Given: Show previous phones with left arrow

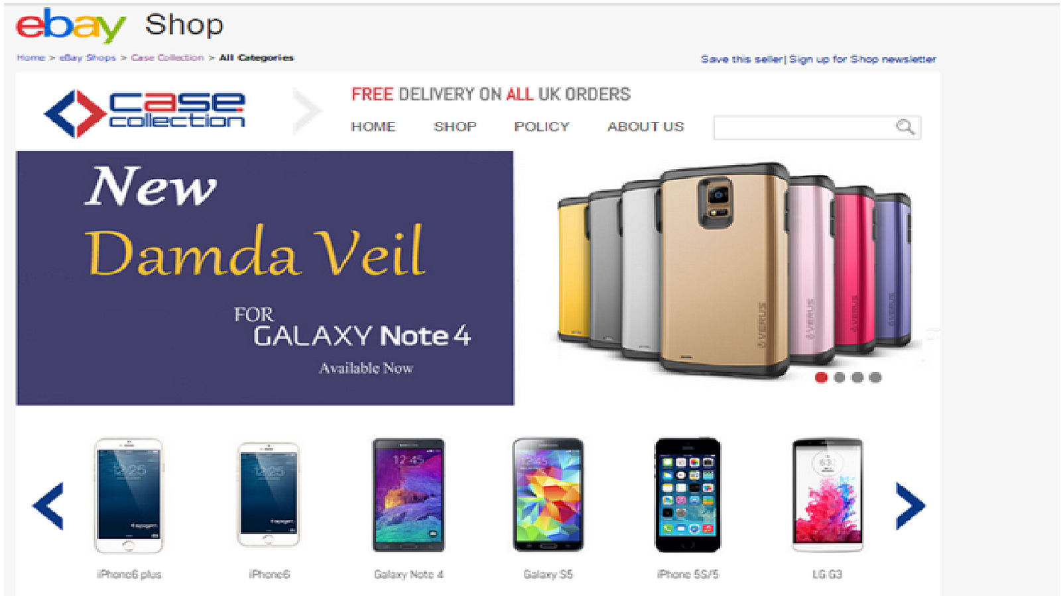Looking at the screenshot, I should click(x=48, y=506).
